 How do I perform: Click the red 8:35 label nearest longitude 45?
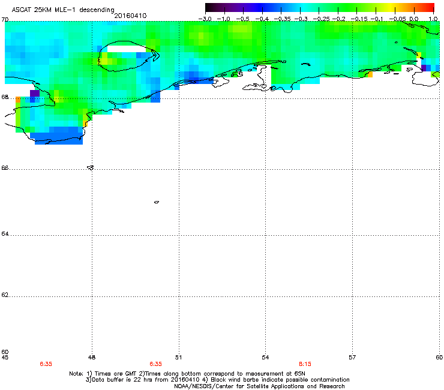click(46, 364)
